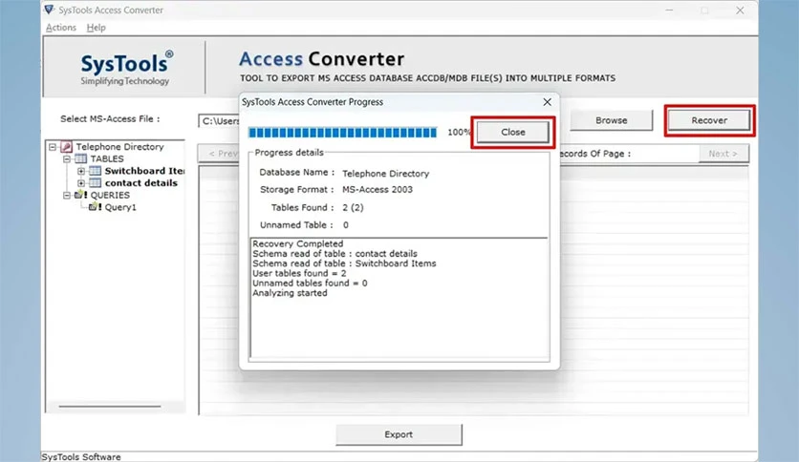Click the 'Recovery Completed' log line
This screenshot has width=799, height=462.
297,243
